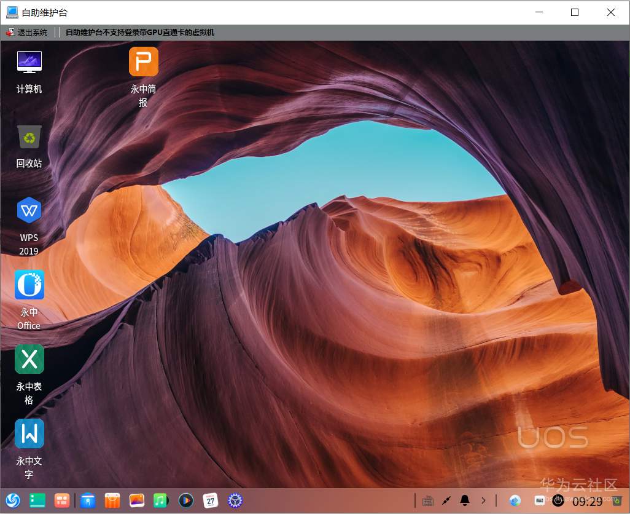Open notifications via the bell icon
The height and width of the screenshot is (514, 630).
tap(465, 500)
